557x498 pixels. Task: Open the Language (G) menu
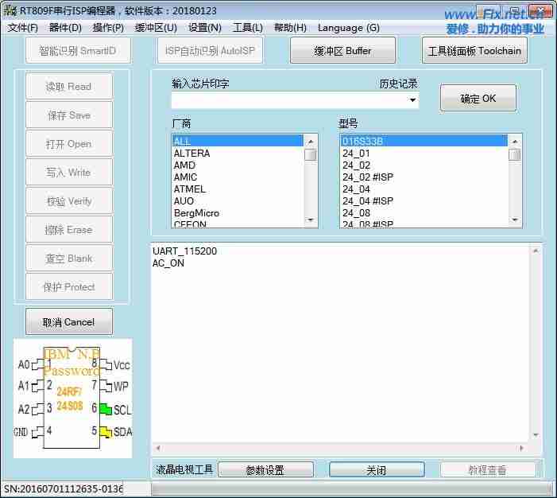tap(348, 28)
